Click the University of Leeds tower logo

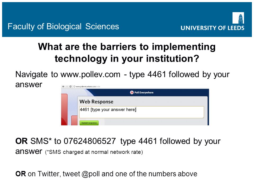pos(238,18)
